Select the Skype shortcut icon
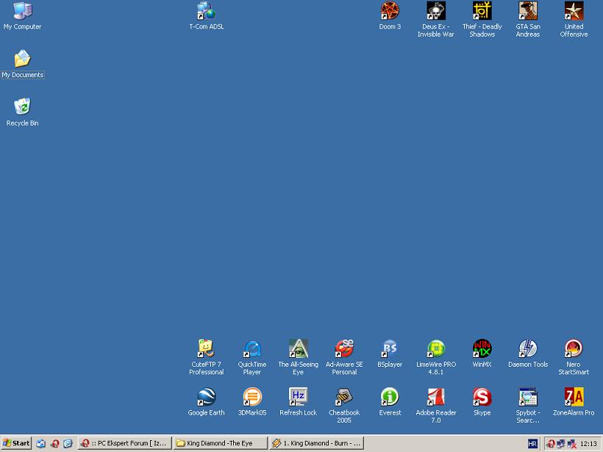Viewport: 603px width, 452px height. tap(482, 398)
